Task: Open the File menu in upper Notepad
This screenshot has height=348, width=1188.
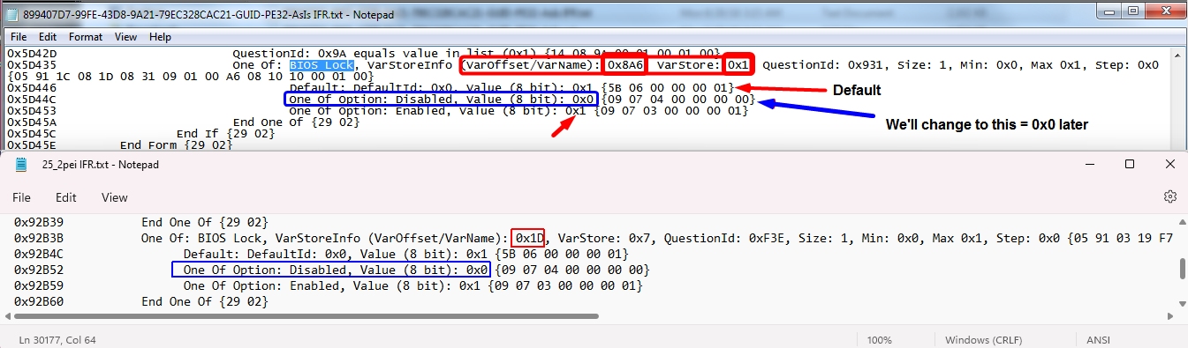Action: click(x=19, y=37)
